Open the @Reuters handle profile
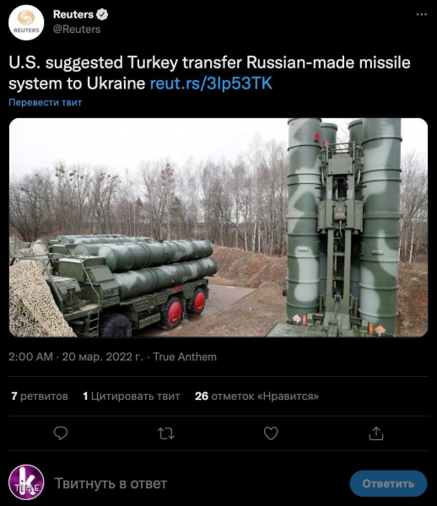The height and width of the screenshot is (506, 437). click(77, 30)
